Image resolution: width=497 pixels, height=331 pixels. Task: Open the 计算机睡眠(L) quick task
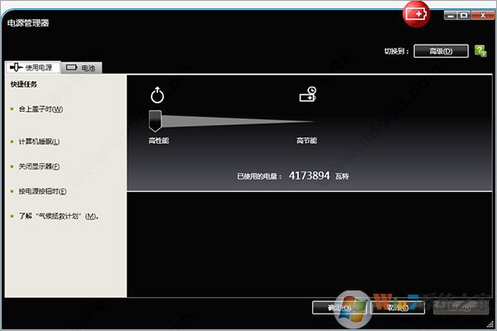click(39, 142)
